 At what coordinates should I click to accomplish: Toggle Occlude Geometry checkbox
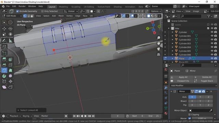17,11
